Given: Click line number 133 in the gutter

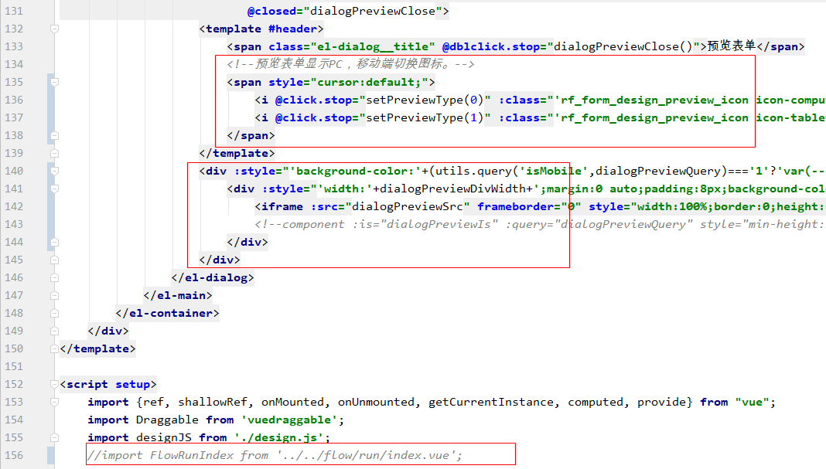Looking at the screenshot, I should (14, 46).
